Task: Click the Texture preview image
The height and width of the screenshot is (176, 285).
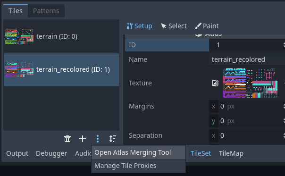Action: point(250,83)
